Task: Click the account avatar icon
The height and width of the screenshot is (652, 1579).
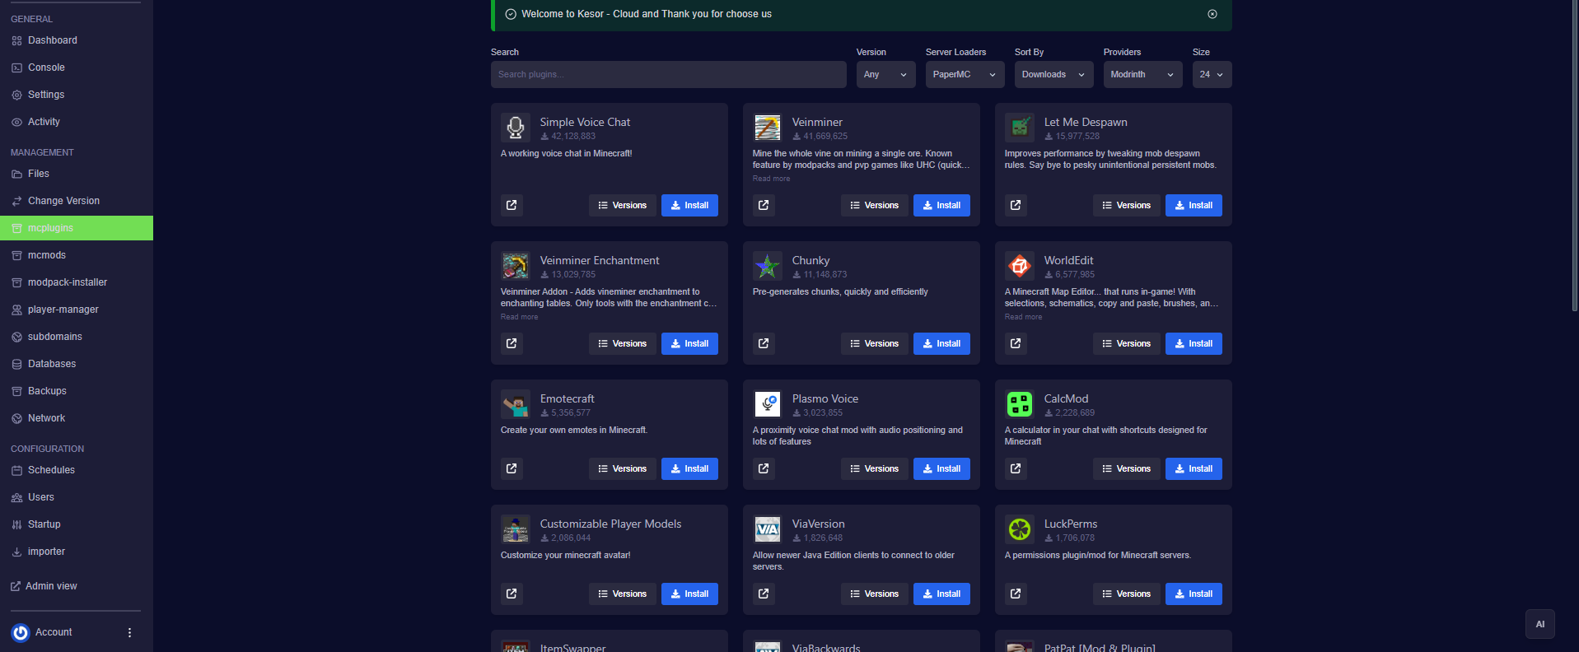Action: 21,632
